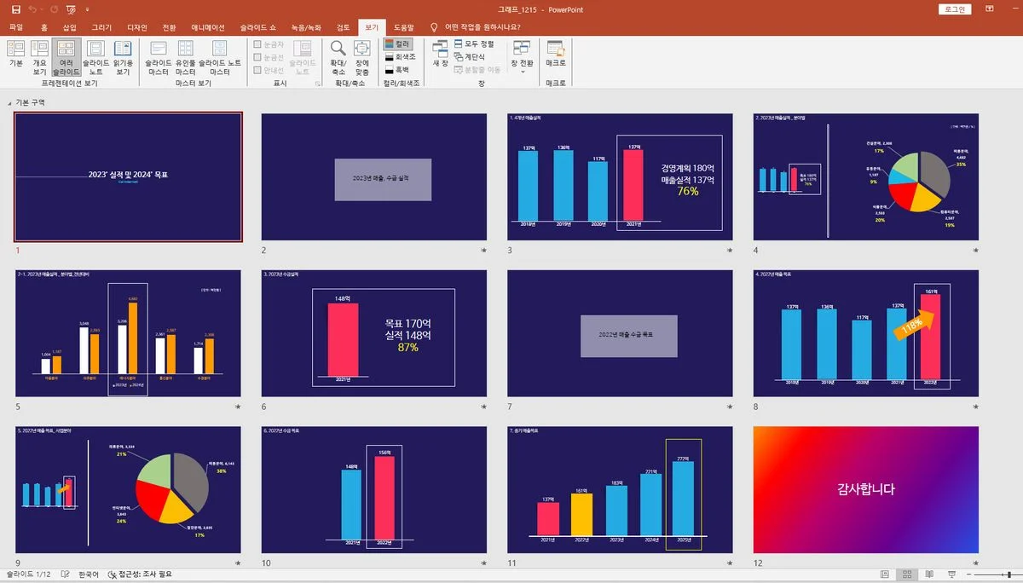
Task: Select the 회색조 grayscale color mode
Action: pos(399,56)
